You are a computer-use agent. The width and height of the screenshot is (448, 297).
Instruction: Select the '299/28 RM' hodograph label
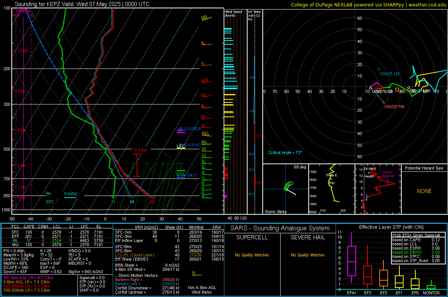click(394, 107)
